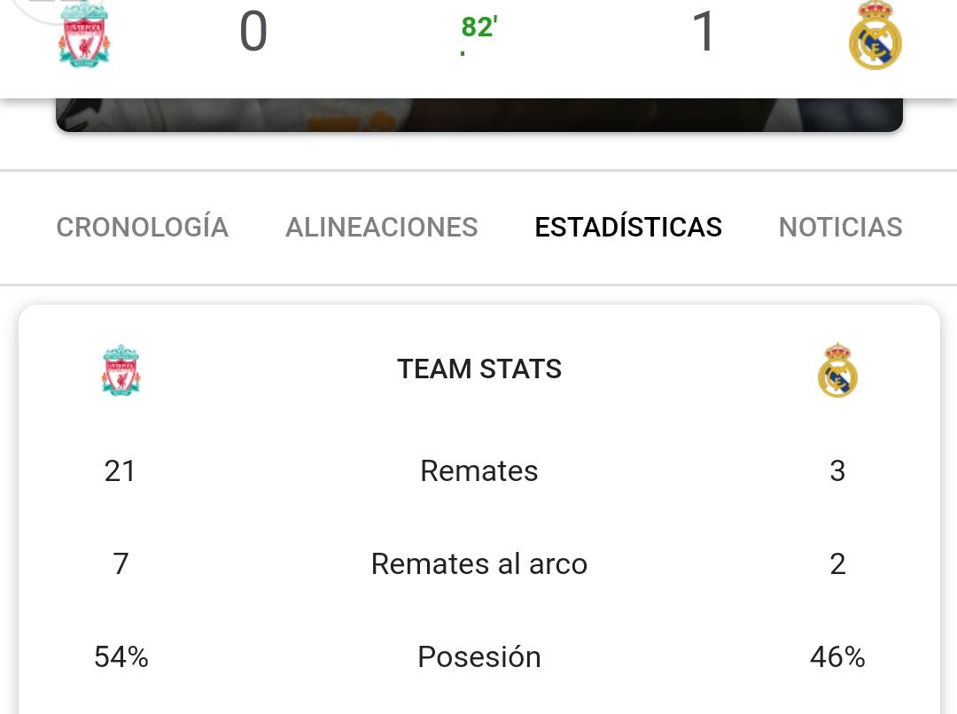Click Real Madrid's 46% possession value
This screenshot has height=714, width=957.
coord(837,656)
